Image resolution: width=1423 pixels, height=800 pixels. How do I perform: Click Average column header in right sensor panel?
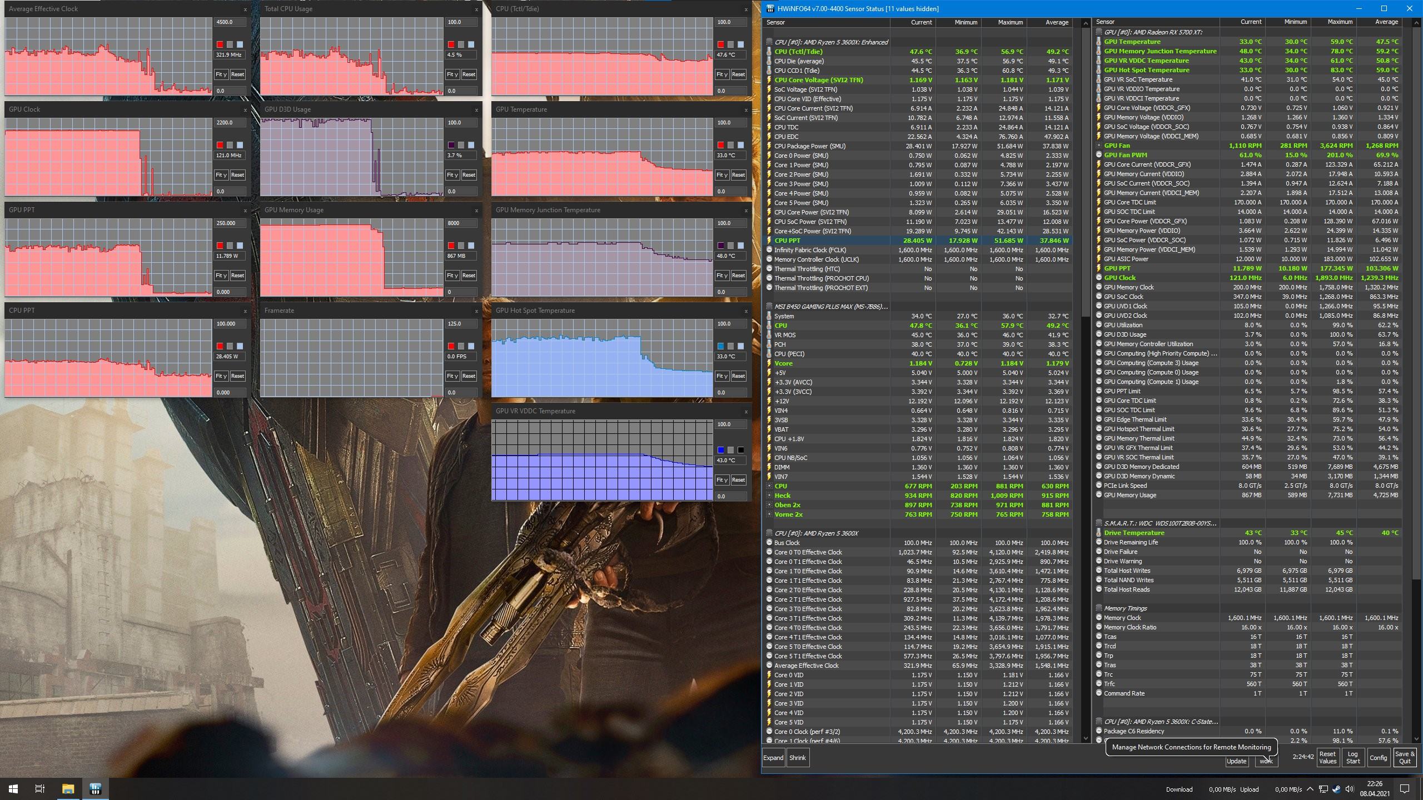1379,22
